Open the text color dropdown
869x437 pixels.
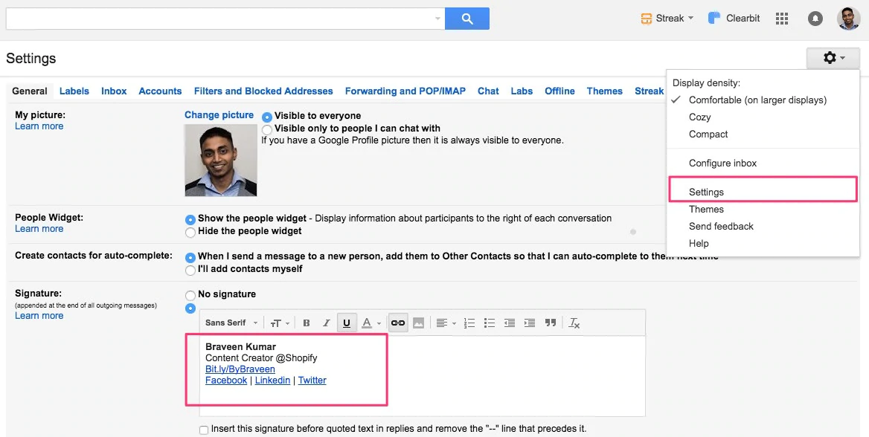371,323
